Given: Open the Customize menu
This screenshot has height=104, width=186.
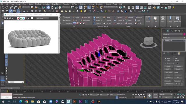Looking at the screenshot, I should pyautogui.click(x=83, y=4).
